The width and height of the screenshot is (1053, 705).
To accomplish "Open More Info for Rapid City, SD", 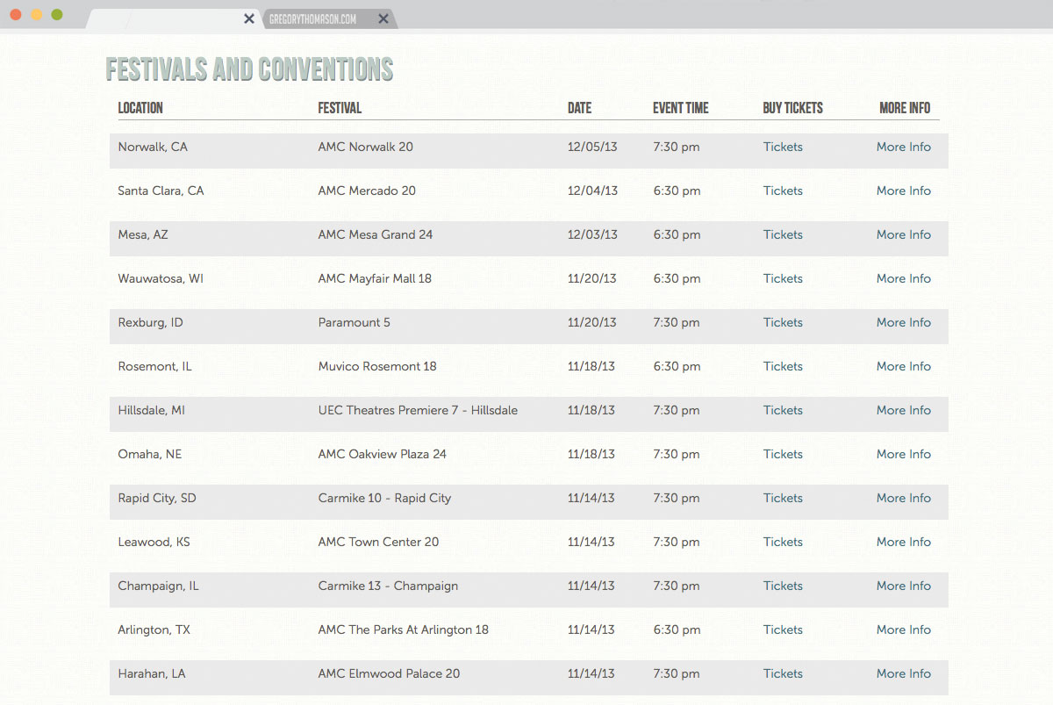I will tap(904, 498).
